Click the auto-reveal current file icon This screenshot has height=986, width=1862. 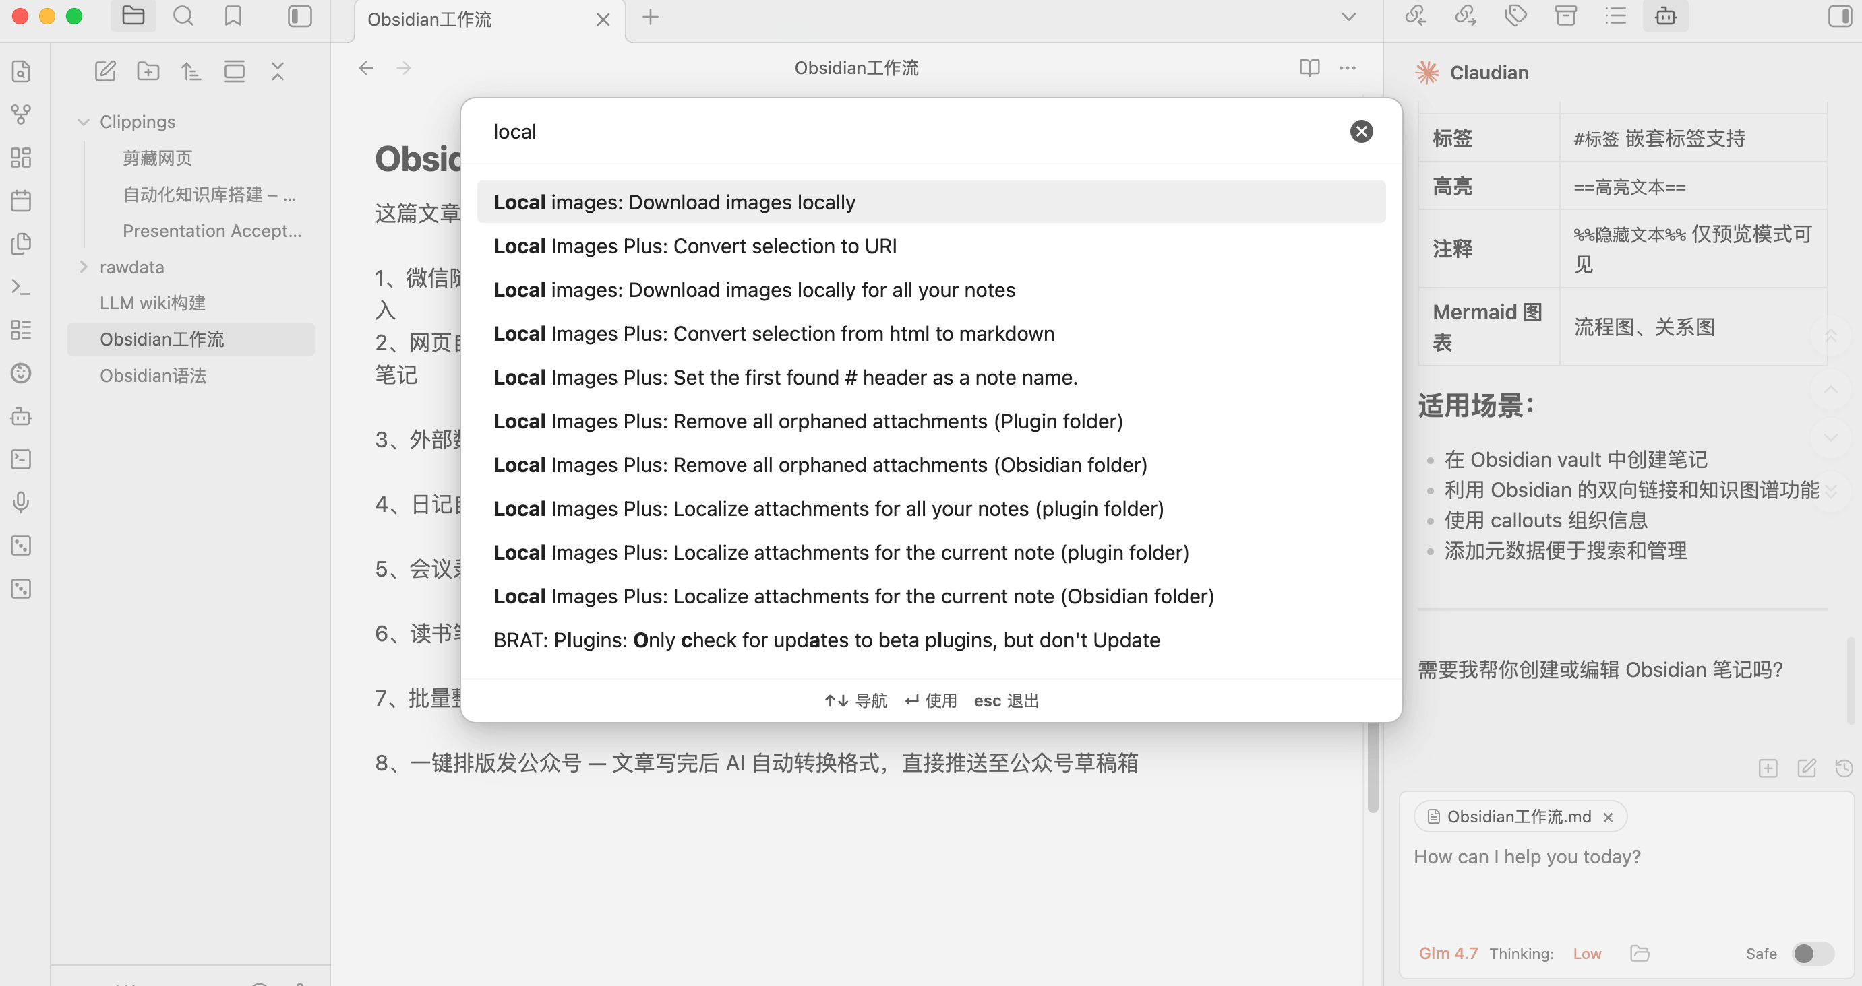click(x=234, y=71)
